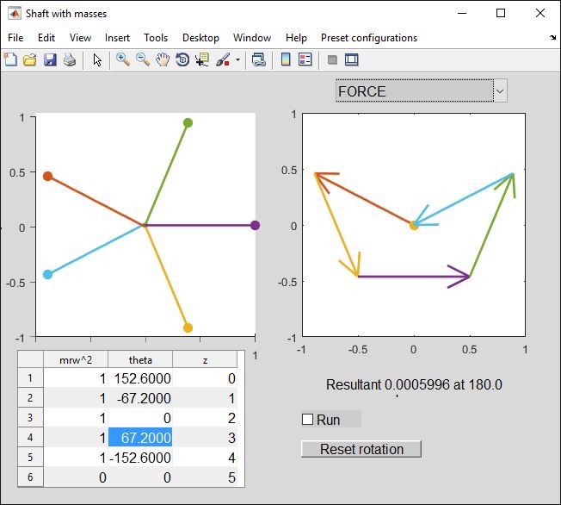Check the Run checkbox
The height and width of the screenshot is (505, 561).
click(x=308, y=420)
